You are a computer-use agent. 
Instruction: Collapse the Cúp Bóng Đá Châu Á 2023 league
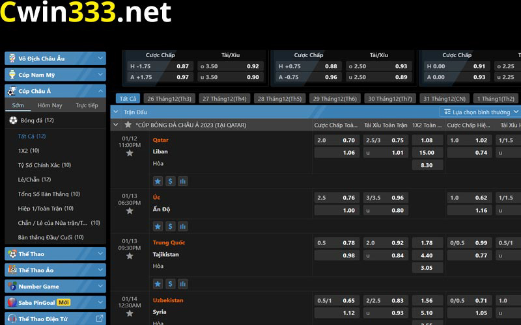tap(116, 125)
